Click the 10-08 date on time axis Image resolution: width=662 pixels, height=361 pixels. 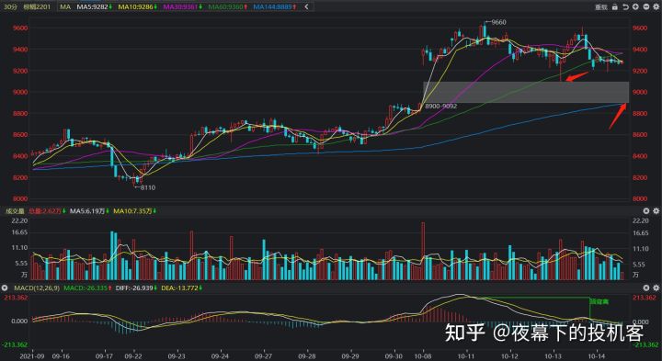pyautogui.click(x=422, y=356)
